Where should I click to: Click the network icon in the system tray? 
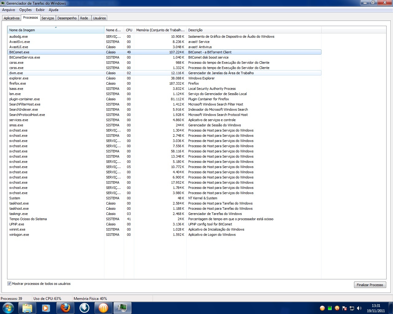point(352,308)
